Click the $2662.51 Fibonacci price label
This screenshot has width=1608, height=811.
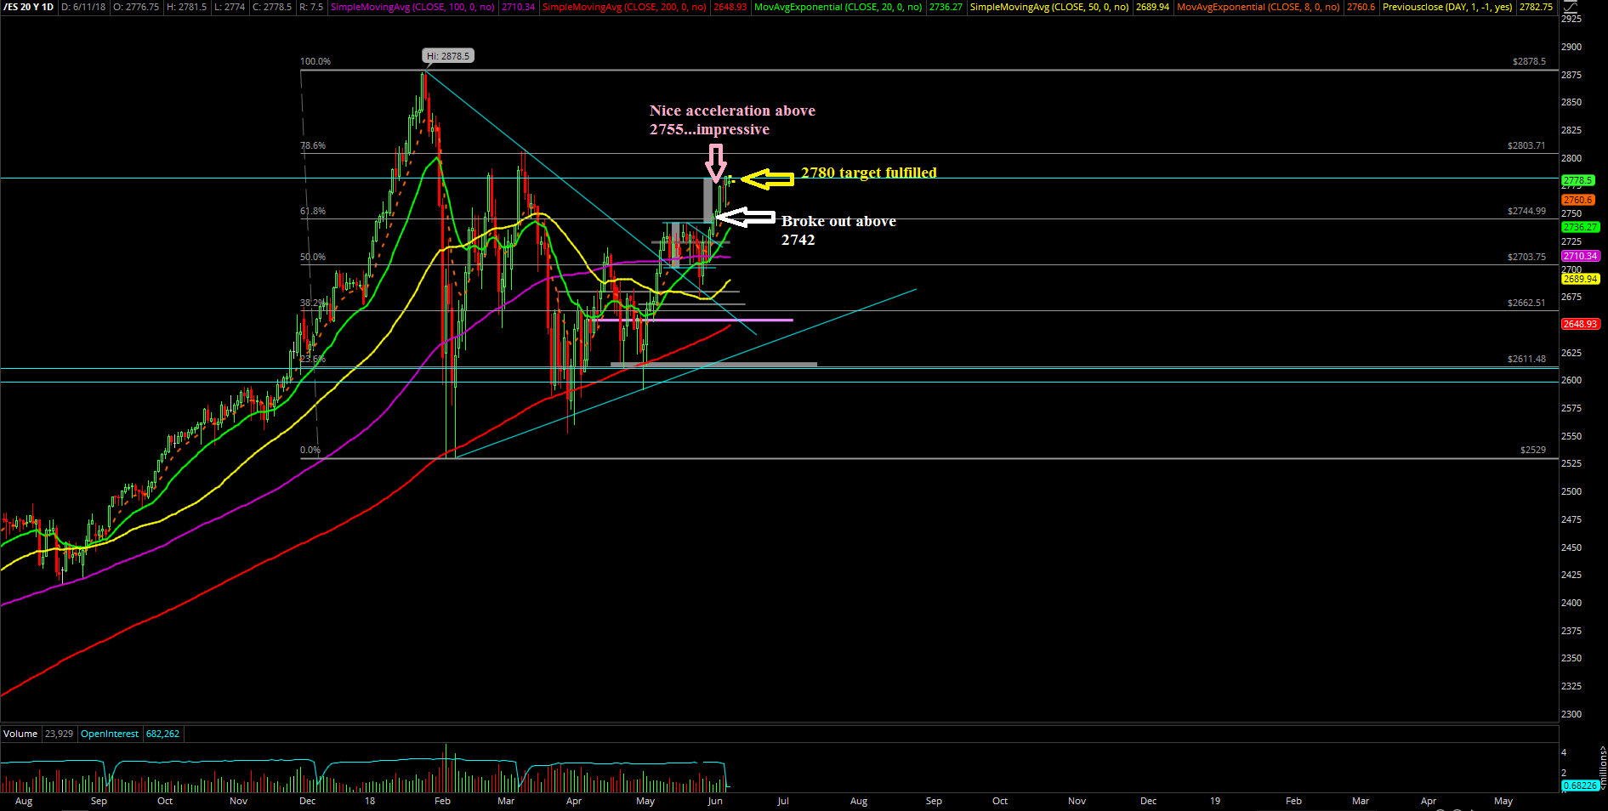point(1526,303)
